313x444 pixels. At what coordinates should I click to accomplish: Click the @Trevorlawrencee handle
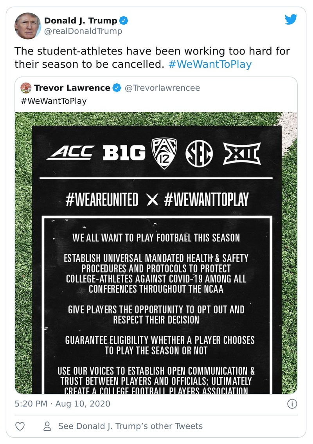162,88
